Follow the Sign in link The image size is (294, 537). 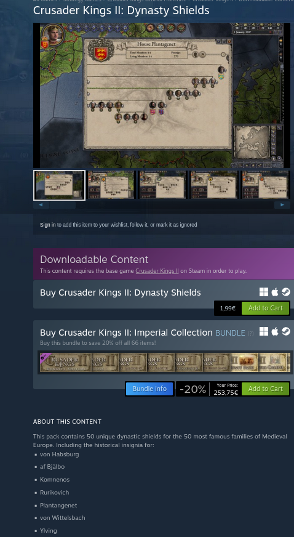click(47, 225)
